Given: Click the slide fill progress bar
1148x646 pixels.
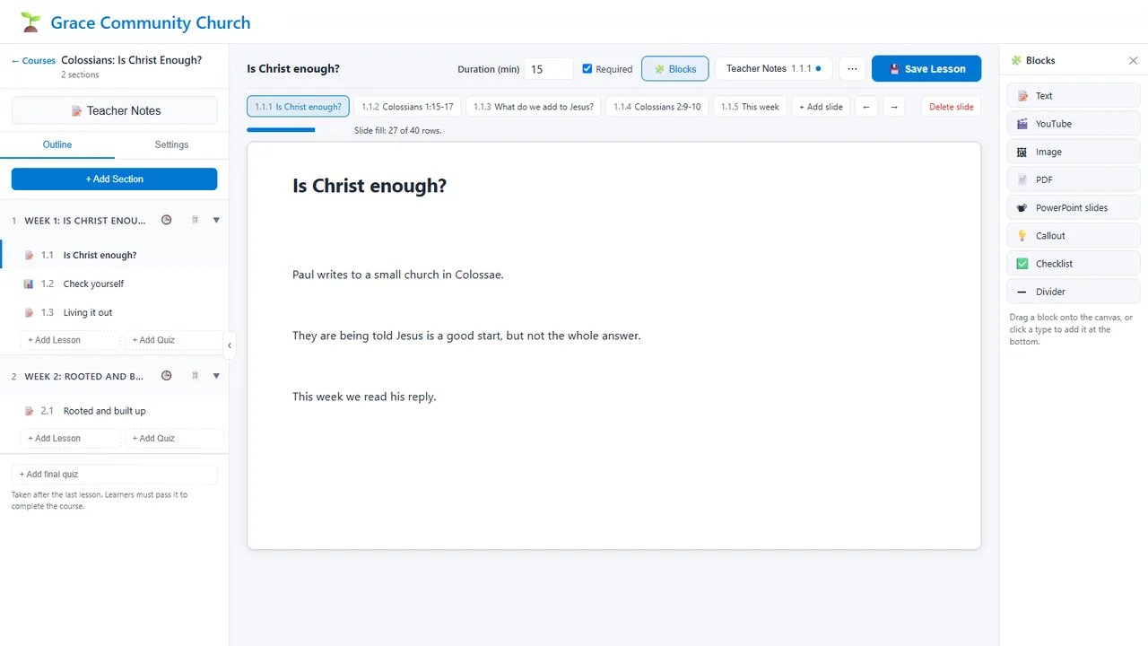Looking at the screenshot, I should point(296,130).
